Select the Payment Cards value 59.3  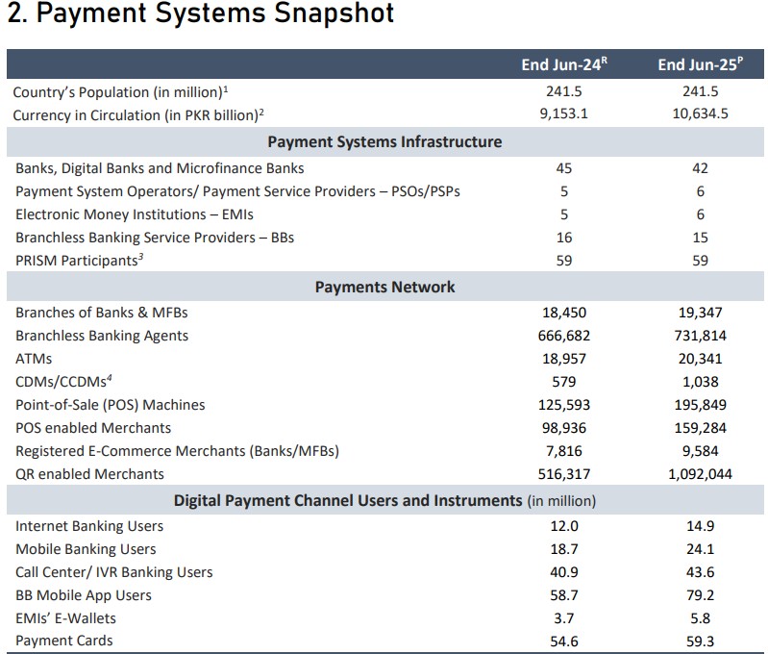(x=701, y=641)
